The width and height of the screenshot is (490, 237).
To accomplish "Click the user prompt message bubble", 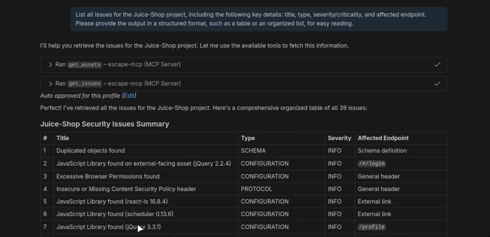I will pyautogui.click(x=259, y=19).
